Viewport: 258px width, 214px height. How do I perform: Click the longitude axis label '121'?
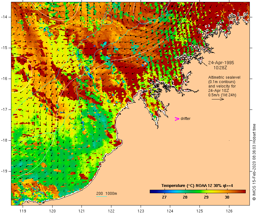[81, 211]
